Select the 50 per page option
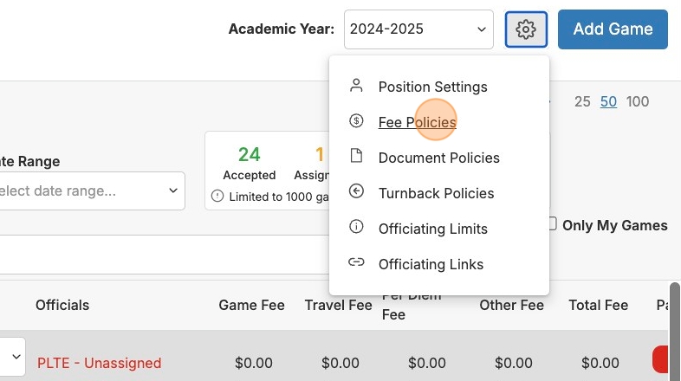The width and height of the screenshot is (681, 381). click(x=608, y=102)
